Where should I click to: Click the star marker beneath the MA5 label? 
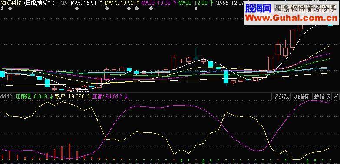77,9
